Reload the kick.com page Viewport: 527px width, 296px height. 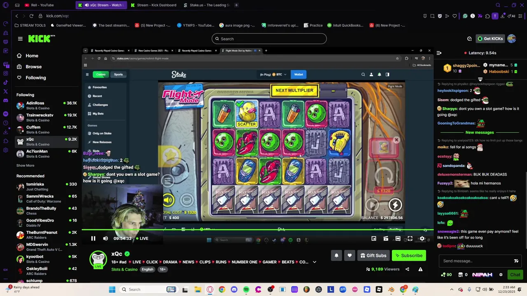click(31, 16)
